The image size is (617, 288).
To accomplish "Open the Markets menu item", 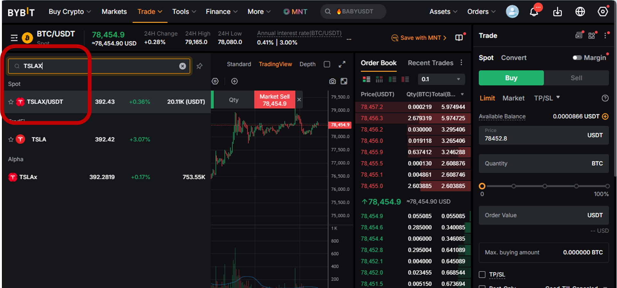I will (x=114, y=12).
